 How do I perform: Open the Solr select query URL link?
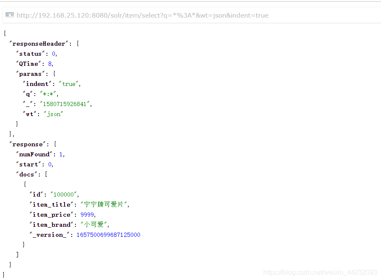point(143,16)
